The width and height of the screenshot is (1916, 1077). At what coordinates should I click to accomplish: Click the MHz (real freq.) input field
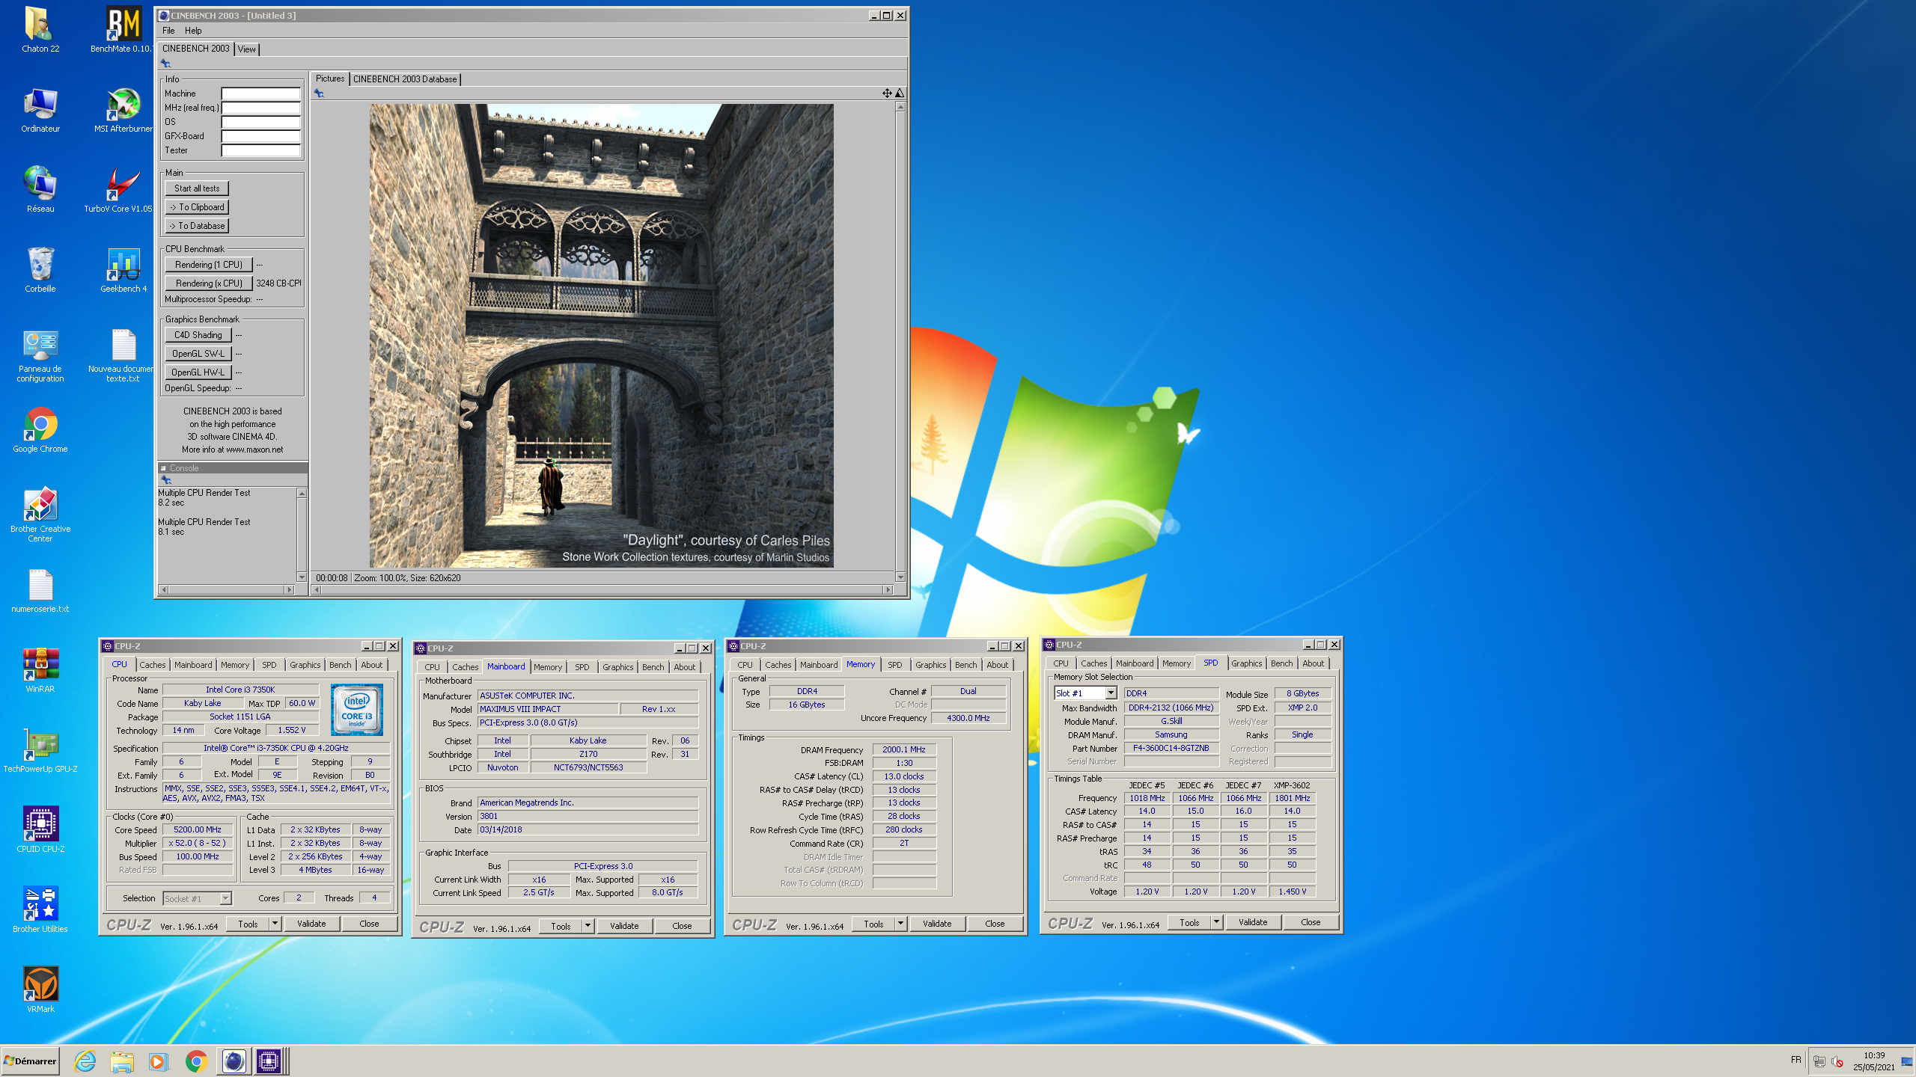pyautogui.click(x=260, y=108)
